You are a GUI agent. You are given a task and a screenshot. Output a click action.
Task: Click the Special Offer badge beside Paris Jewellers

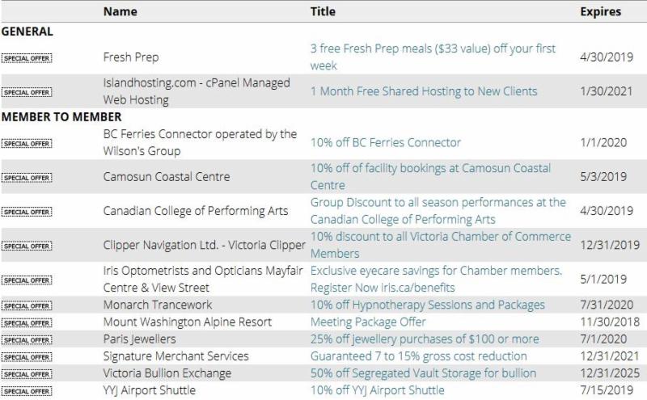coord(25,339)
